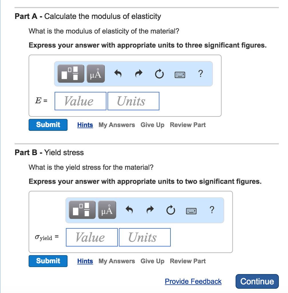Image resolution: width=288 pixels, height=293 pixels.
Task: Click the question mark help in Part B
Action: (x=212, y=210)
